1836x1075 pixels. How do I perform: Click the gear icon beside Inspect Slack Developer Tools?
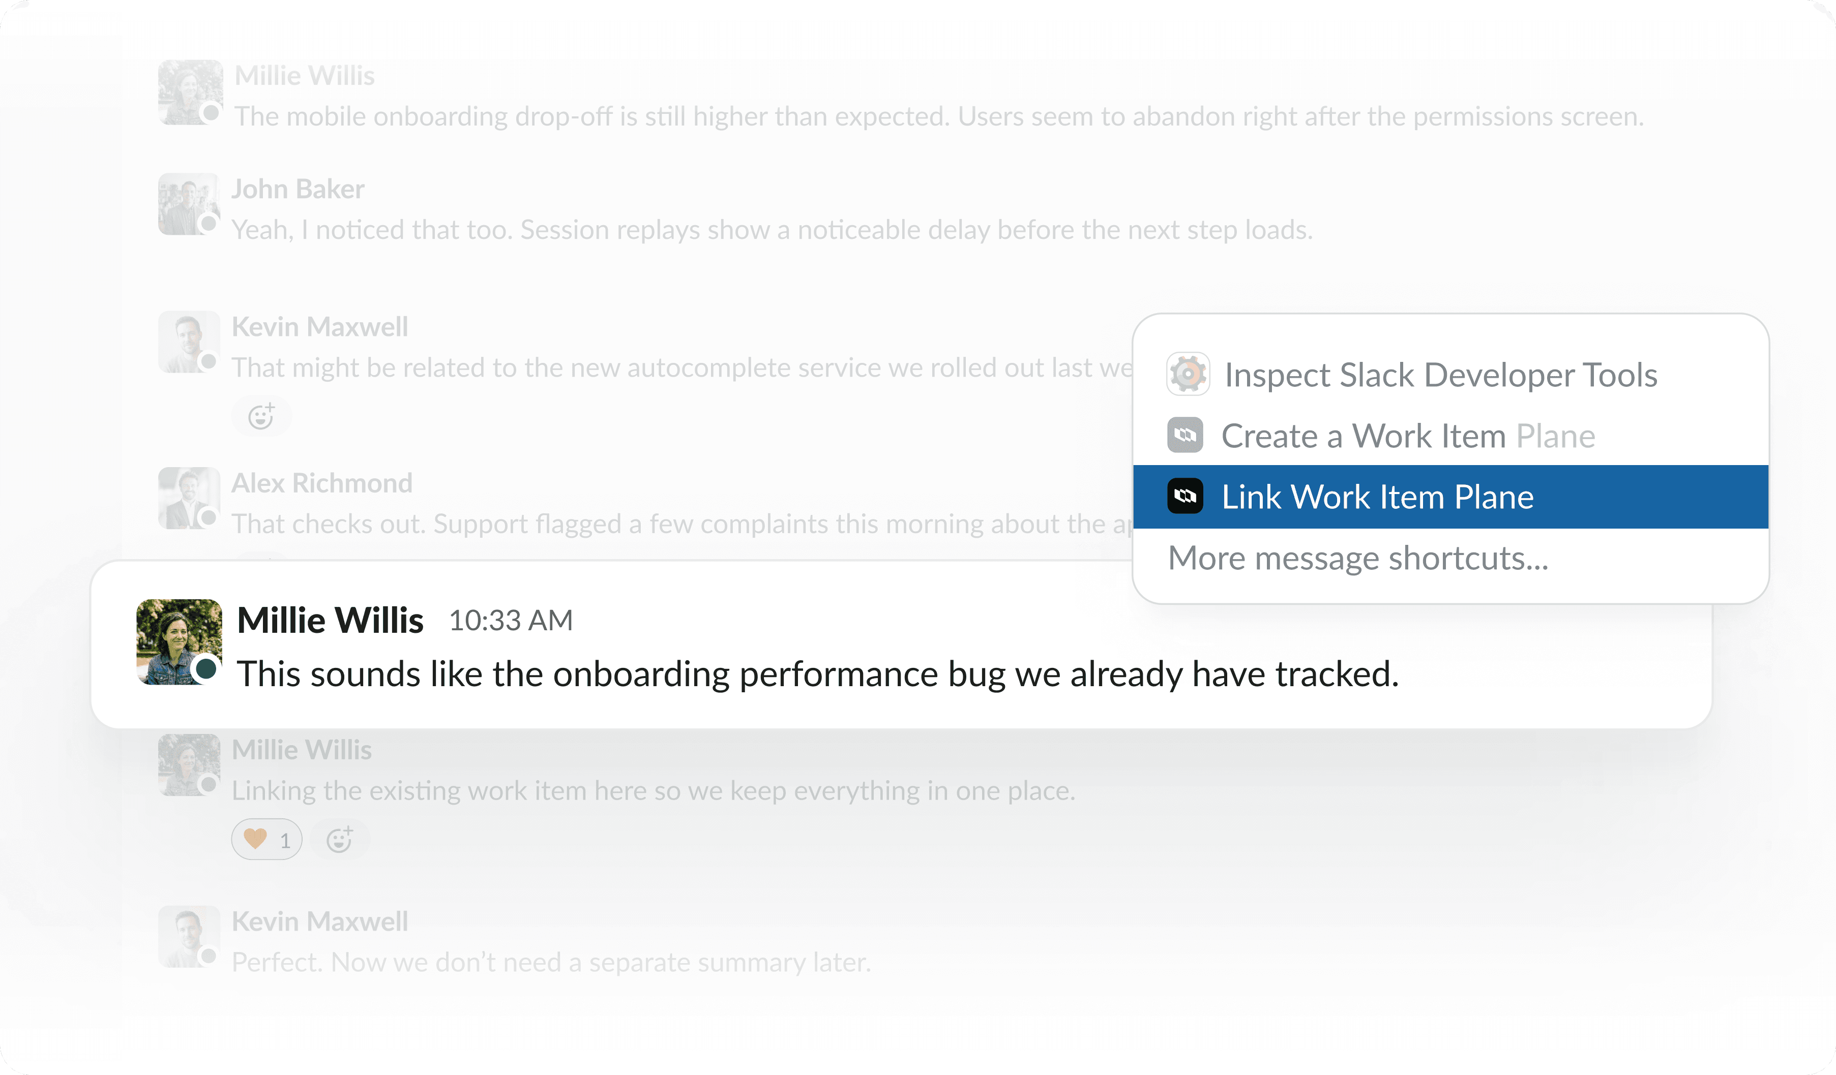click(1188, 375)
